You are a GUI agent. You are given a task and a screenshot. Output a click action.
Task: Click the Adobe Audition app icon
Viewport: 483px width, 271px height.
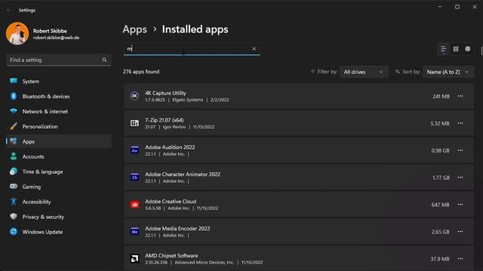click(x=134, y=151)
